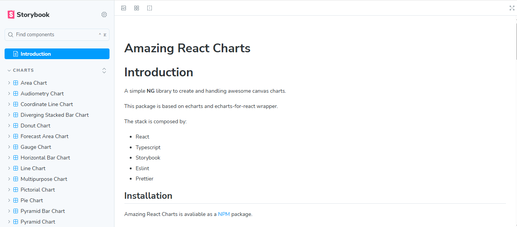The width and height of the screenshot is (517, 227).
Task: Click the Donut Chart component icon
Action: tap(16, 126)
